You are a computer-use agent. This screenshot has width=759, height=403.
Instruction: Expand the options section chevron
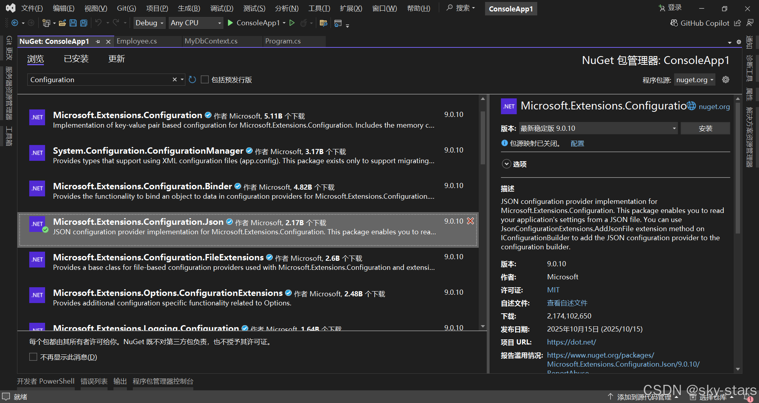click(506, 164)
